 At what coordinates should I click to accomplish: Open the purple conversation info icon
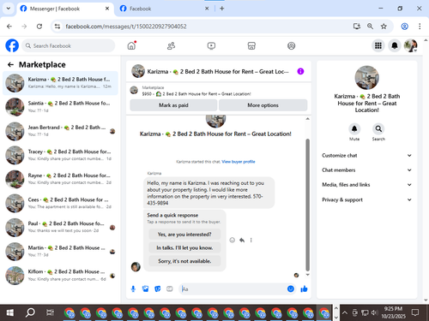click(300, 71)
